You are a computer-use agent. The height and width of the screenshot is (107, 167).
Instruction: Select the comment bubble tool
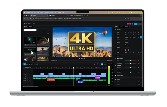(37, 64)
